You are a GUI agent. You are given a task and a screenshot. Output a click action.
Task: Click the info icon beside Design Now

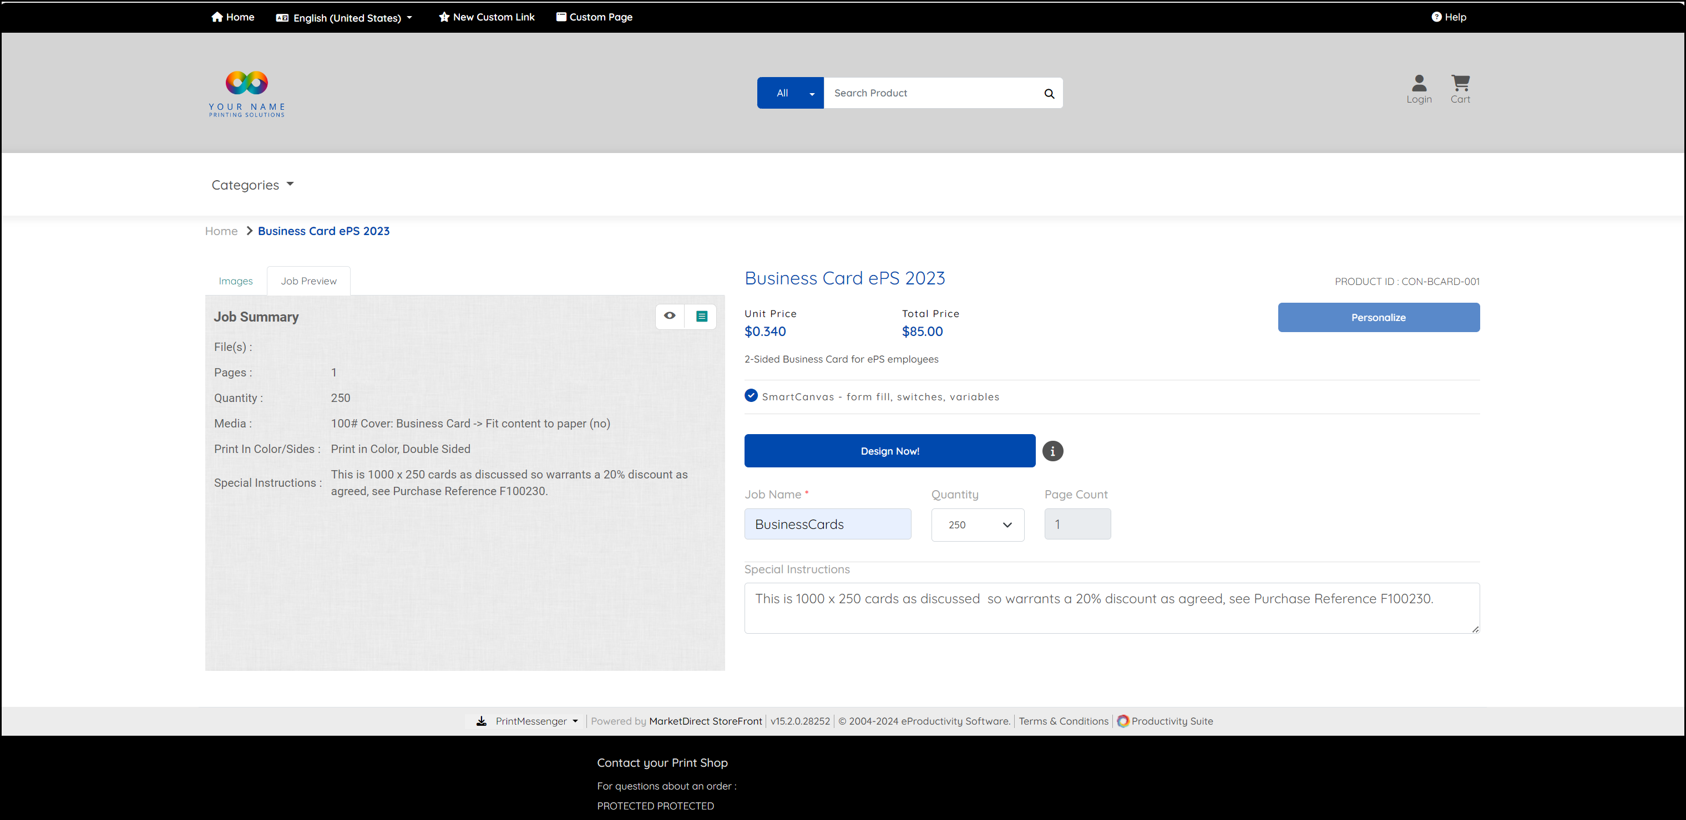[1052, 451]
